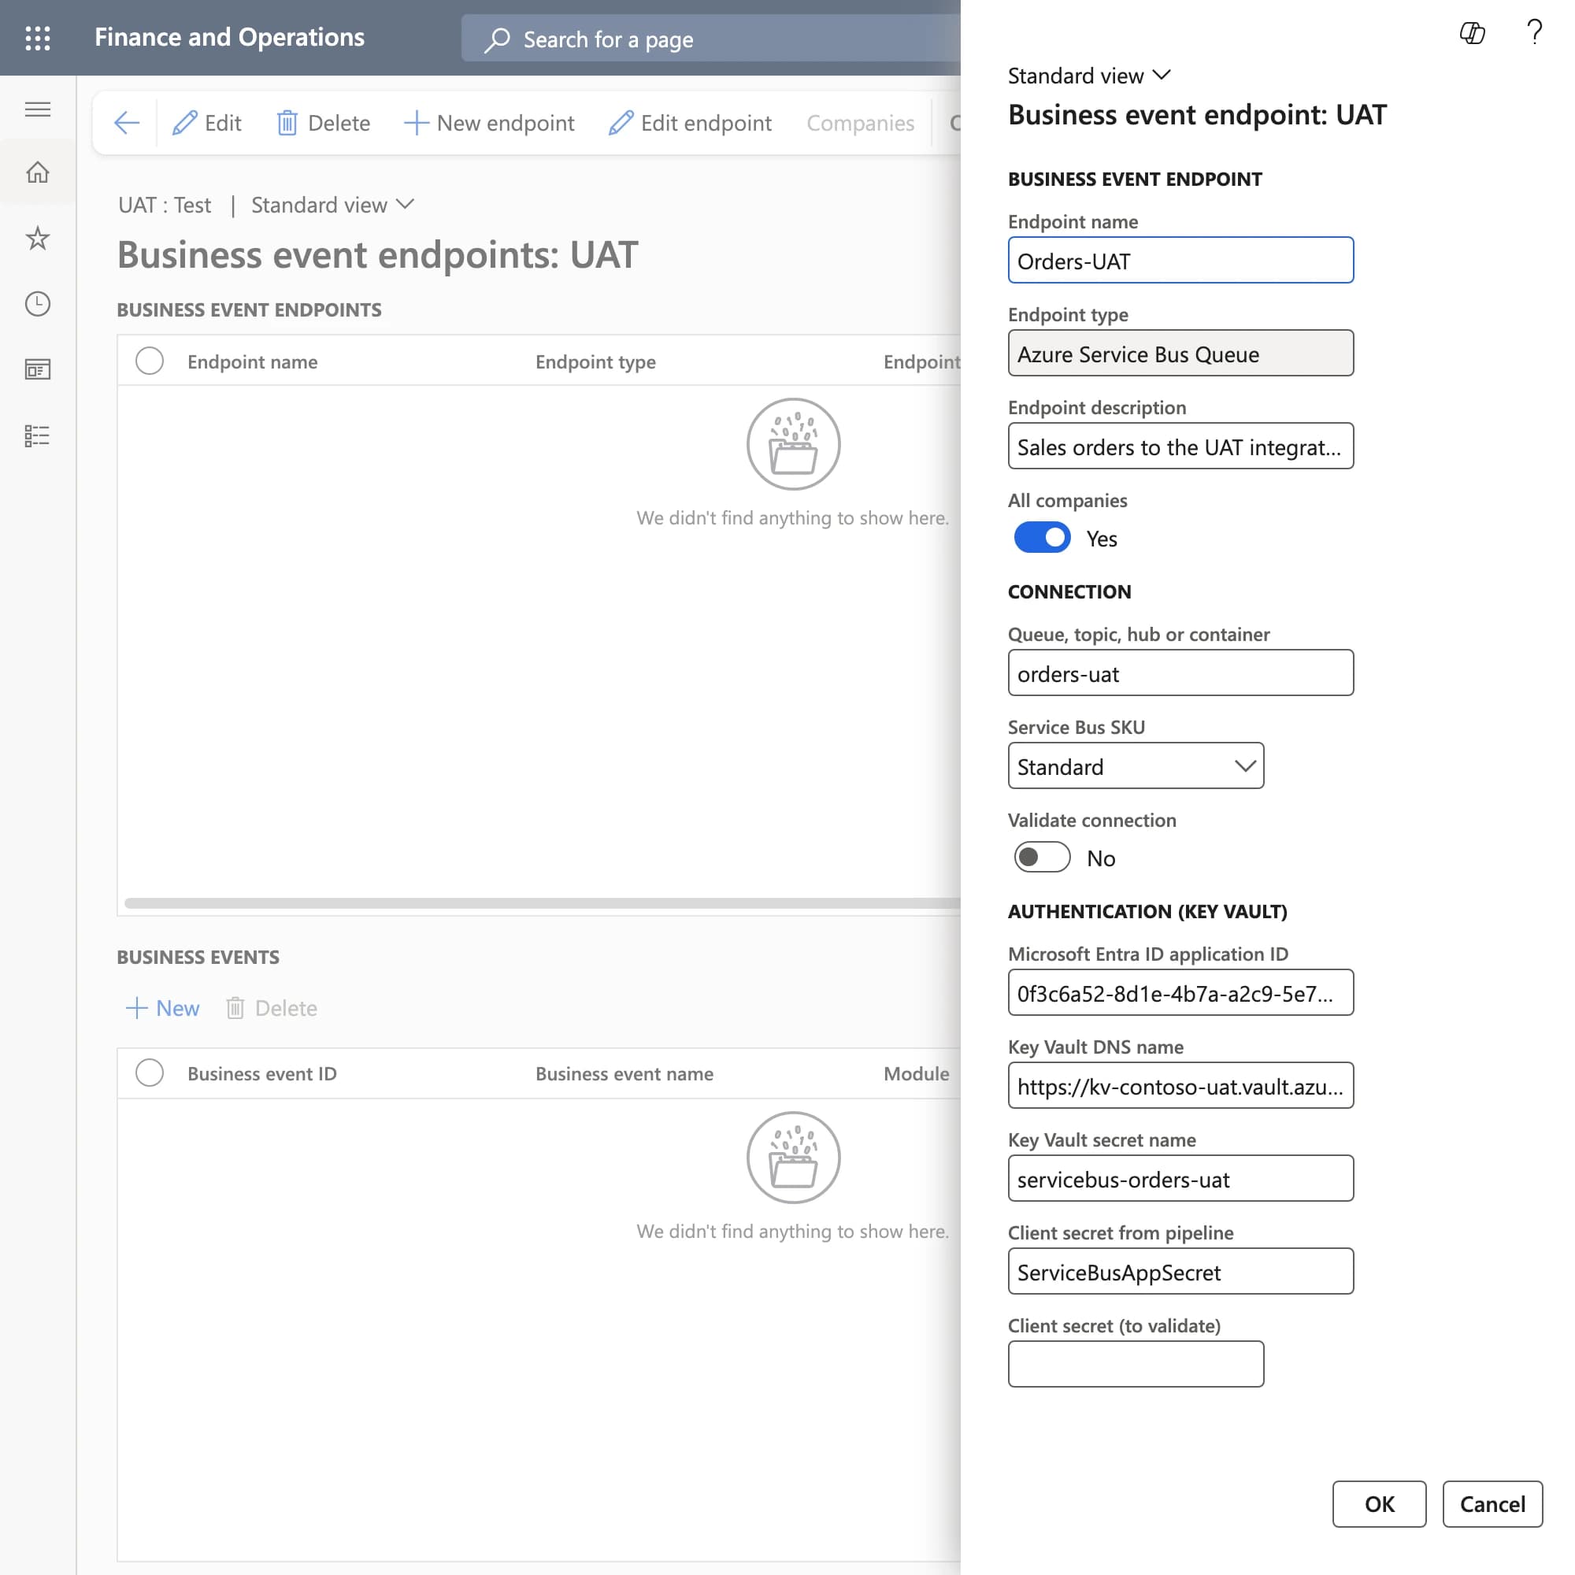This screenshot has height=1575, width=1575.
Task: Click the Endpoint type field
Action: click(x=1180, y=353)
